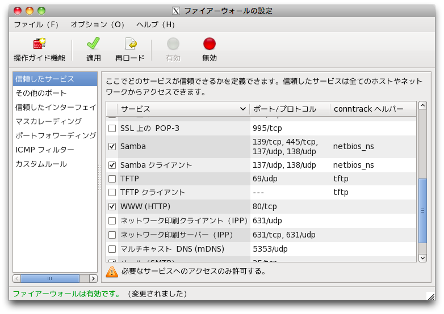The image size is (444, 314).
Task: Toggle the WWW (HTTP) checkbox
Action: point(112,206)
